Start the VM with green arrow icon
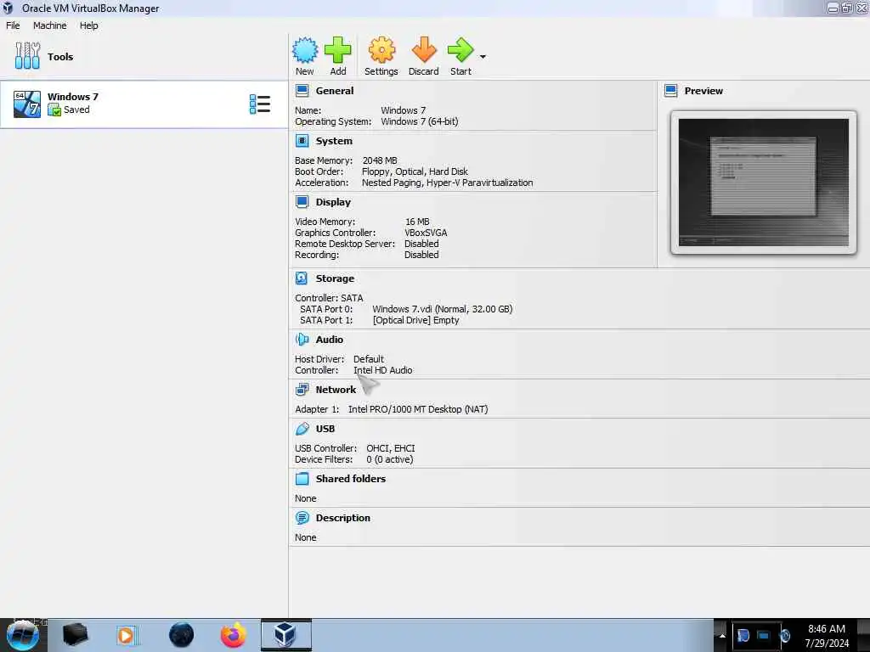The image size is (870, 652). pyautogui.click(x=460, y=50)
